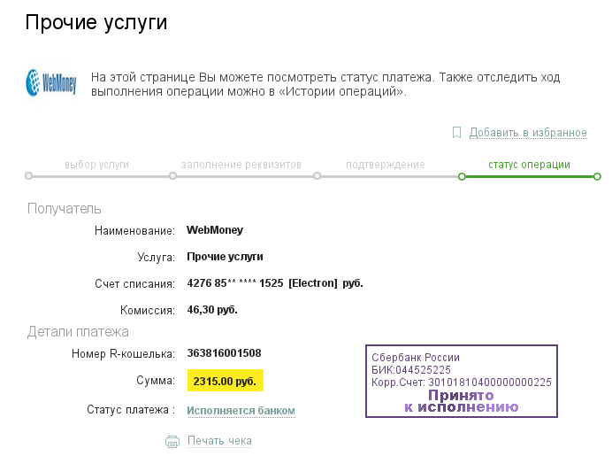Click the green start marker of статус операции
Image resolution: width=612 pixels, height=456 pixels.
pos(462,176)
